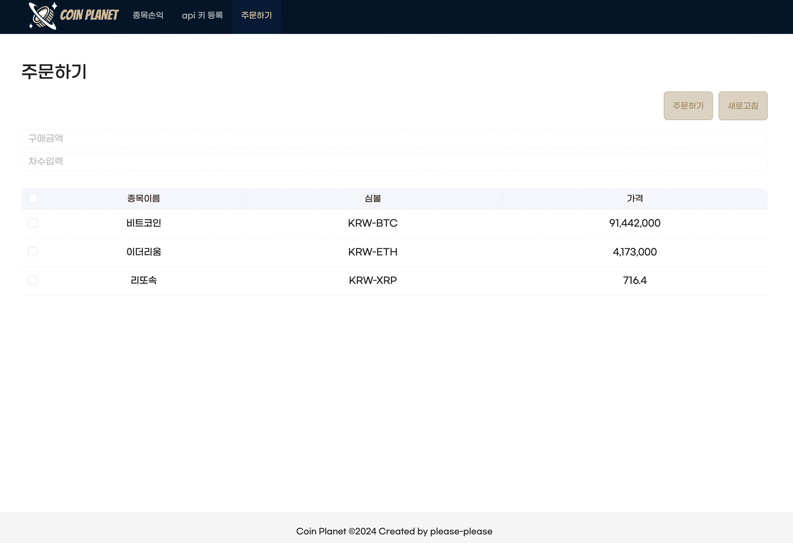
Task: Check the 비트코인 row checkbox
Action: point(33,223)
